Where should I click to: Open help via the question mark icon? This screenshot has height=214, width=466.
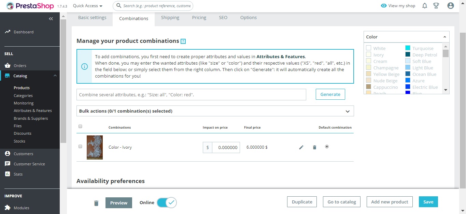click(183, 41)
